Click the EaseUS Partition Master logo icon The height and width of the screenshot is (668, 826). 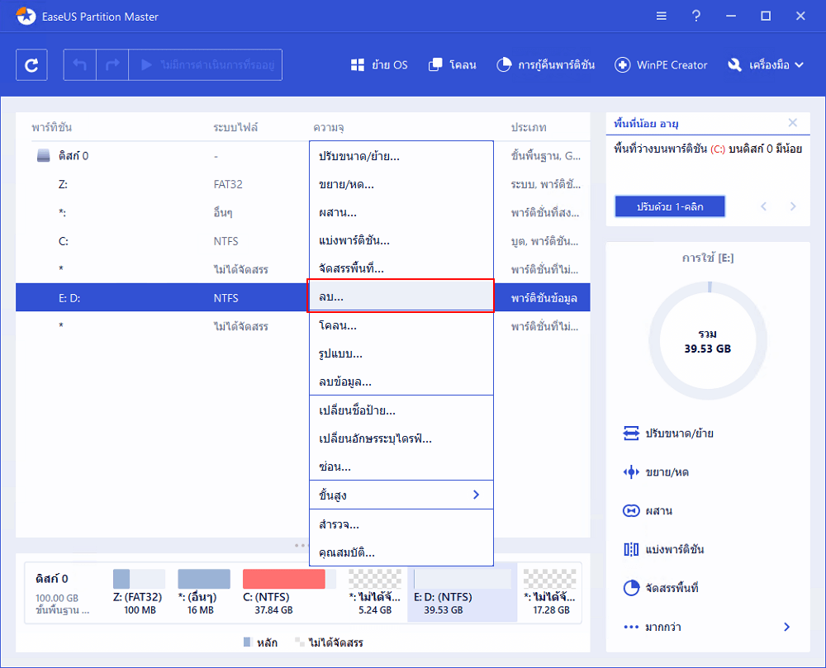click(26, 16)
